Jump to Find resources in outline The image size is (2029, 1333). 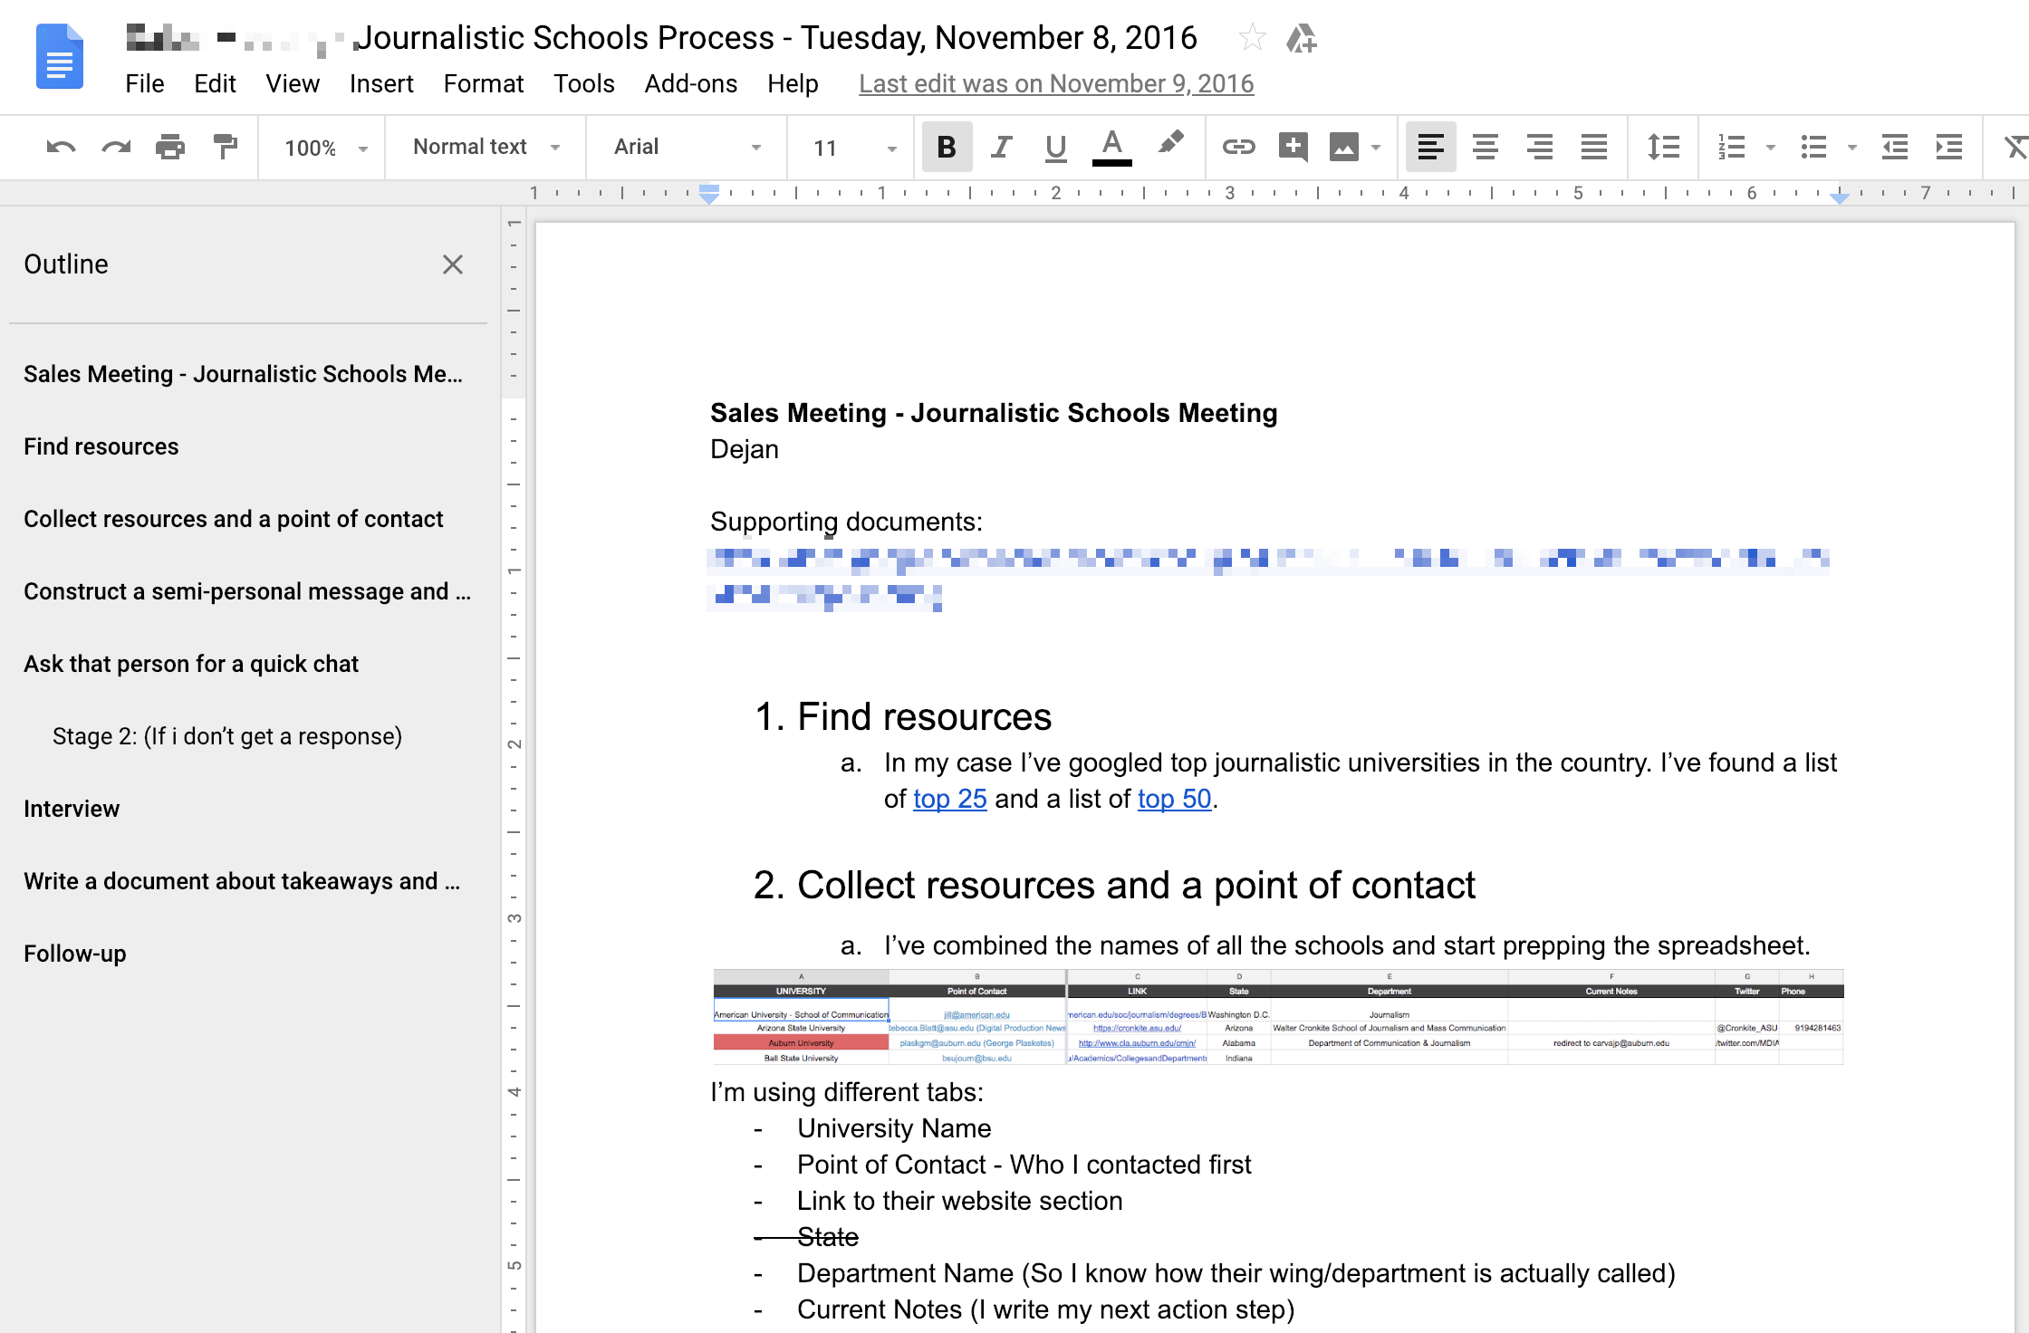101,446
